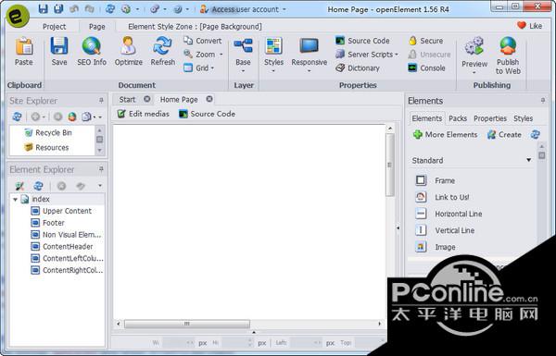
Task: Click Edit medias button
Action: point(144,114)
